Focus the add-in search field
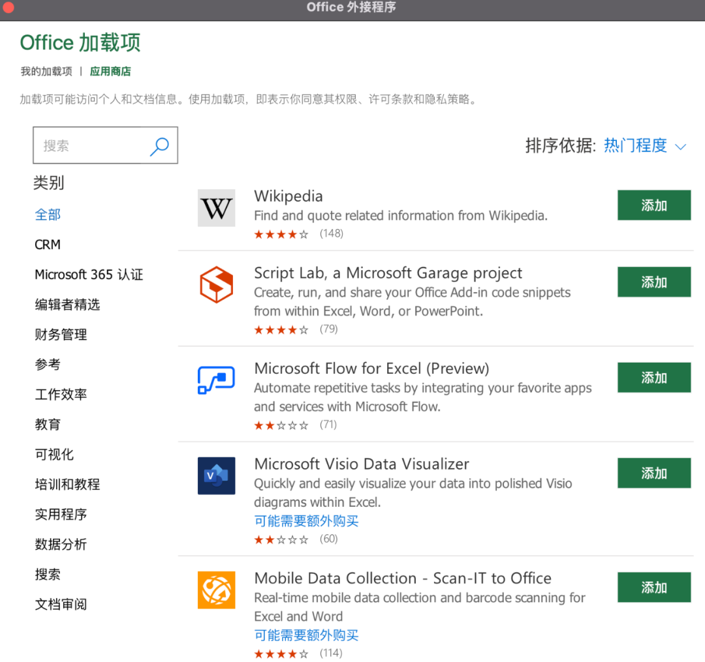The image size is (705, 662). (105, 145)
